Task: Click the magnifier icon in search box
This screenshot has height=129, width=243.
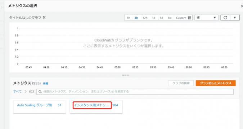Action: point(40,92)
